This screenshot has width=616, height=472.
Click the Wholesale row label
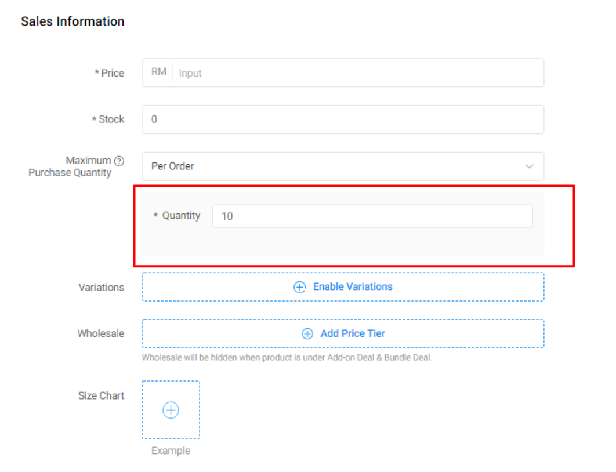tap(101, 333)
